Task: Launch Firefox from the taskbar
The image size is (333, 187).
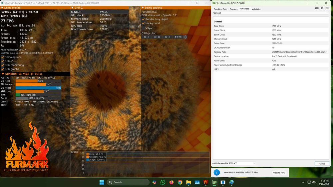Action: 171,182
